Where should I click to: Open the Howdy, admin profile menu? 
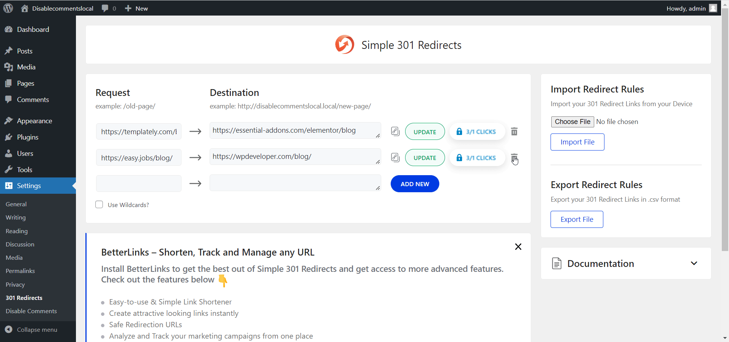[691, 8]
